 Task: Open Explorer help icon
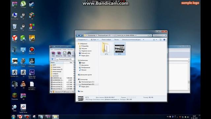[164, 40]
